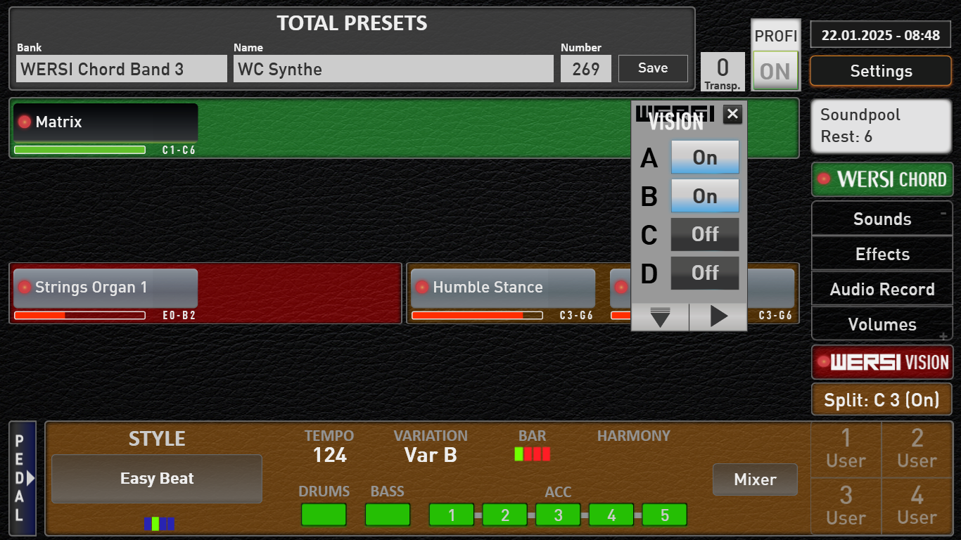
Task: Save the total preset
Action: tap(653, 68)
